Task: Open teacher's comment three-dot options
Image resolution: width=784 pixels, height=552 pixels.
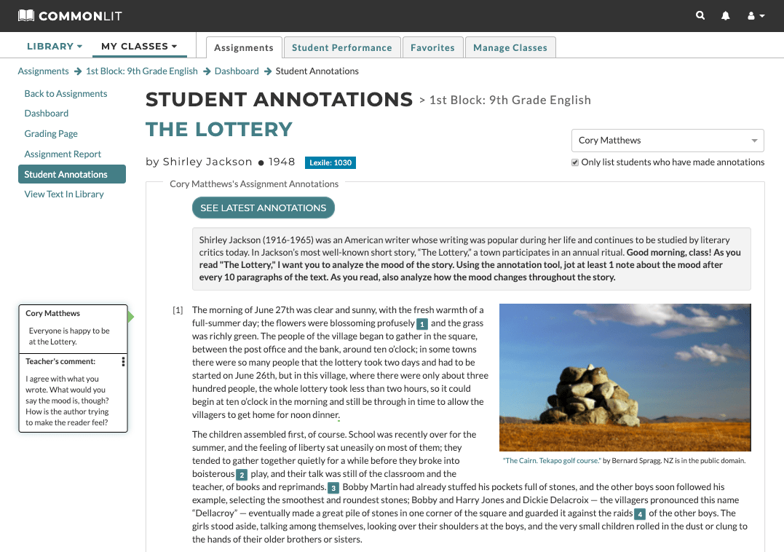Action: [x=123, y=362]
